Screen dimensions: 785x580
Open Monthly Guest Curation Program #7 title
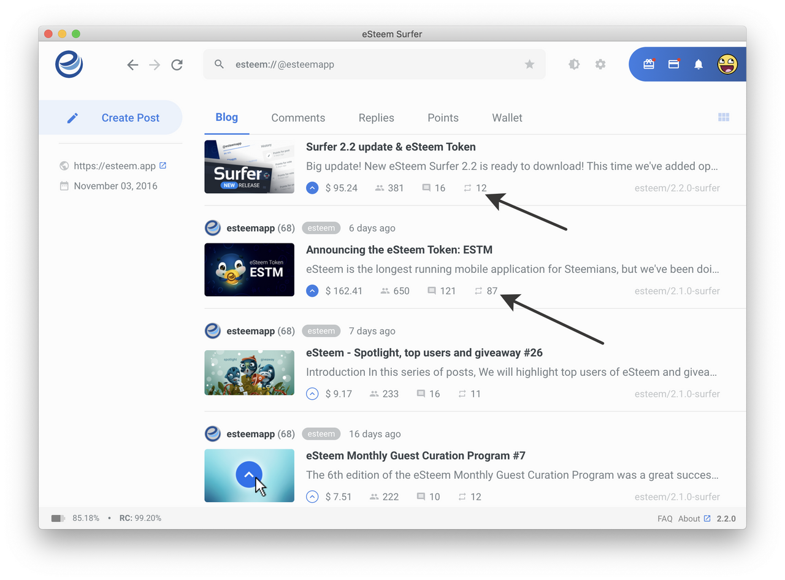pos(416,456)
